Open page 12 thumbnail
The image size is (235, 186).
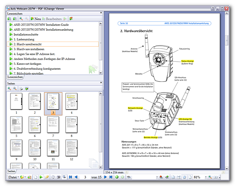point(72,148)
